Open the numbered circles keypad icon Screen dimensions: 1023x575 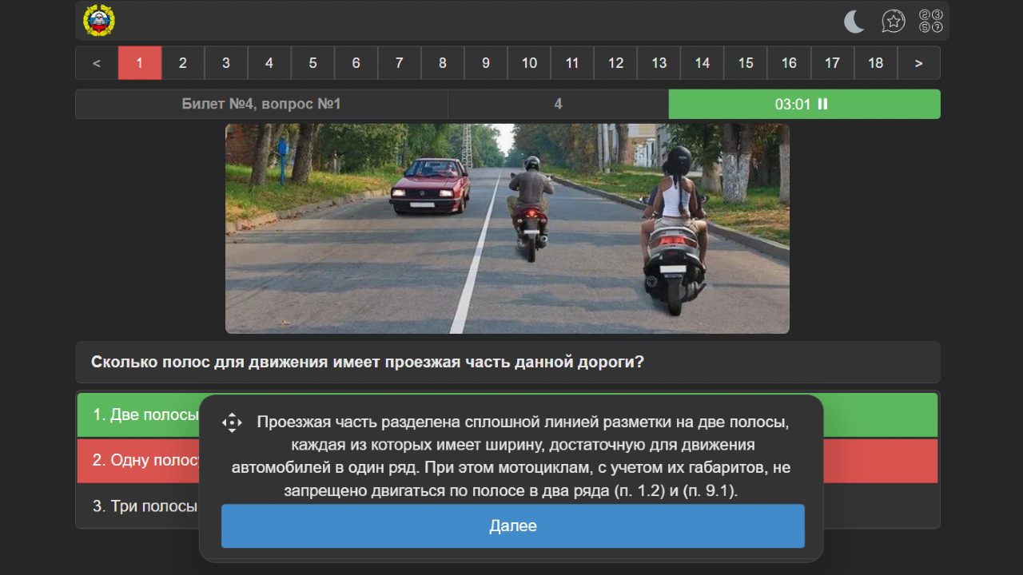pos(929,22)
